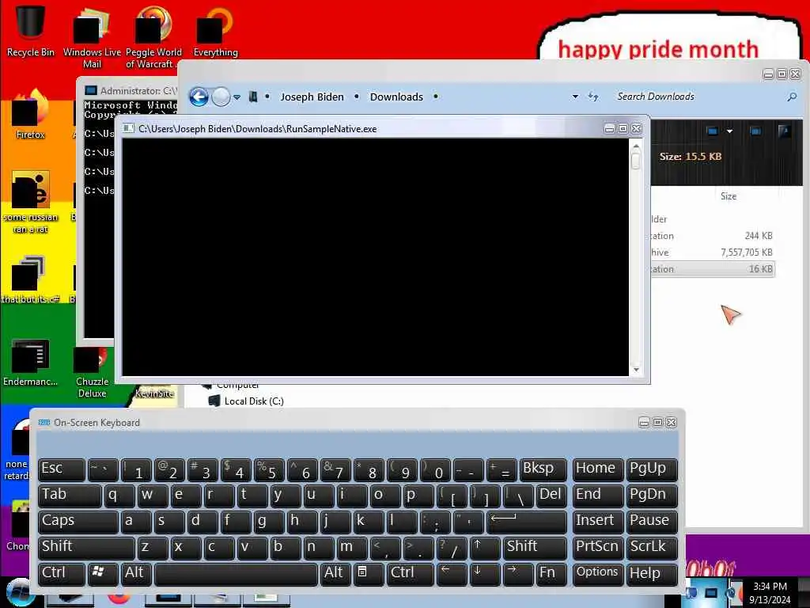Click the Joseph Biden breadcrumb segment

[x=312, y=97]
